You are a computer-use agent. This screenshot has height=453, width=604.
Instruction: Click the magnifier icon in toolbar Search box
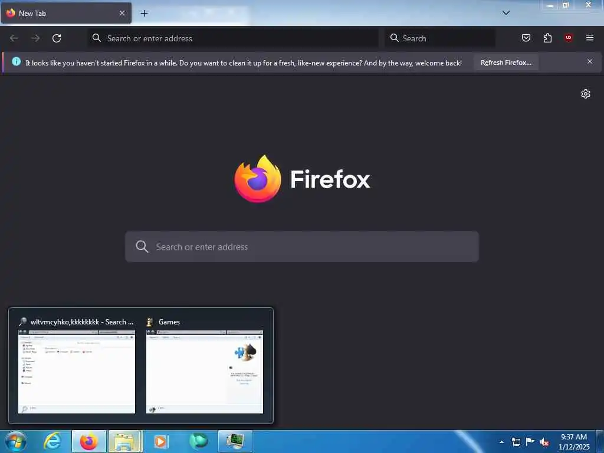tap(394, 38)
